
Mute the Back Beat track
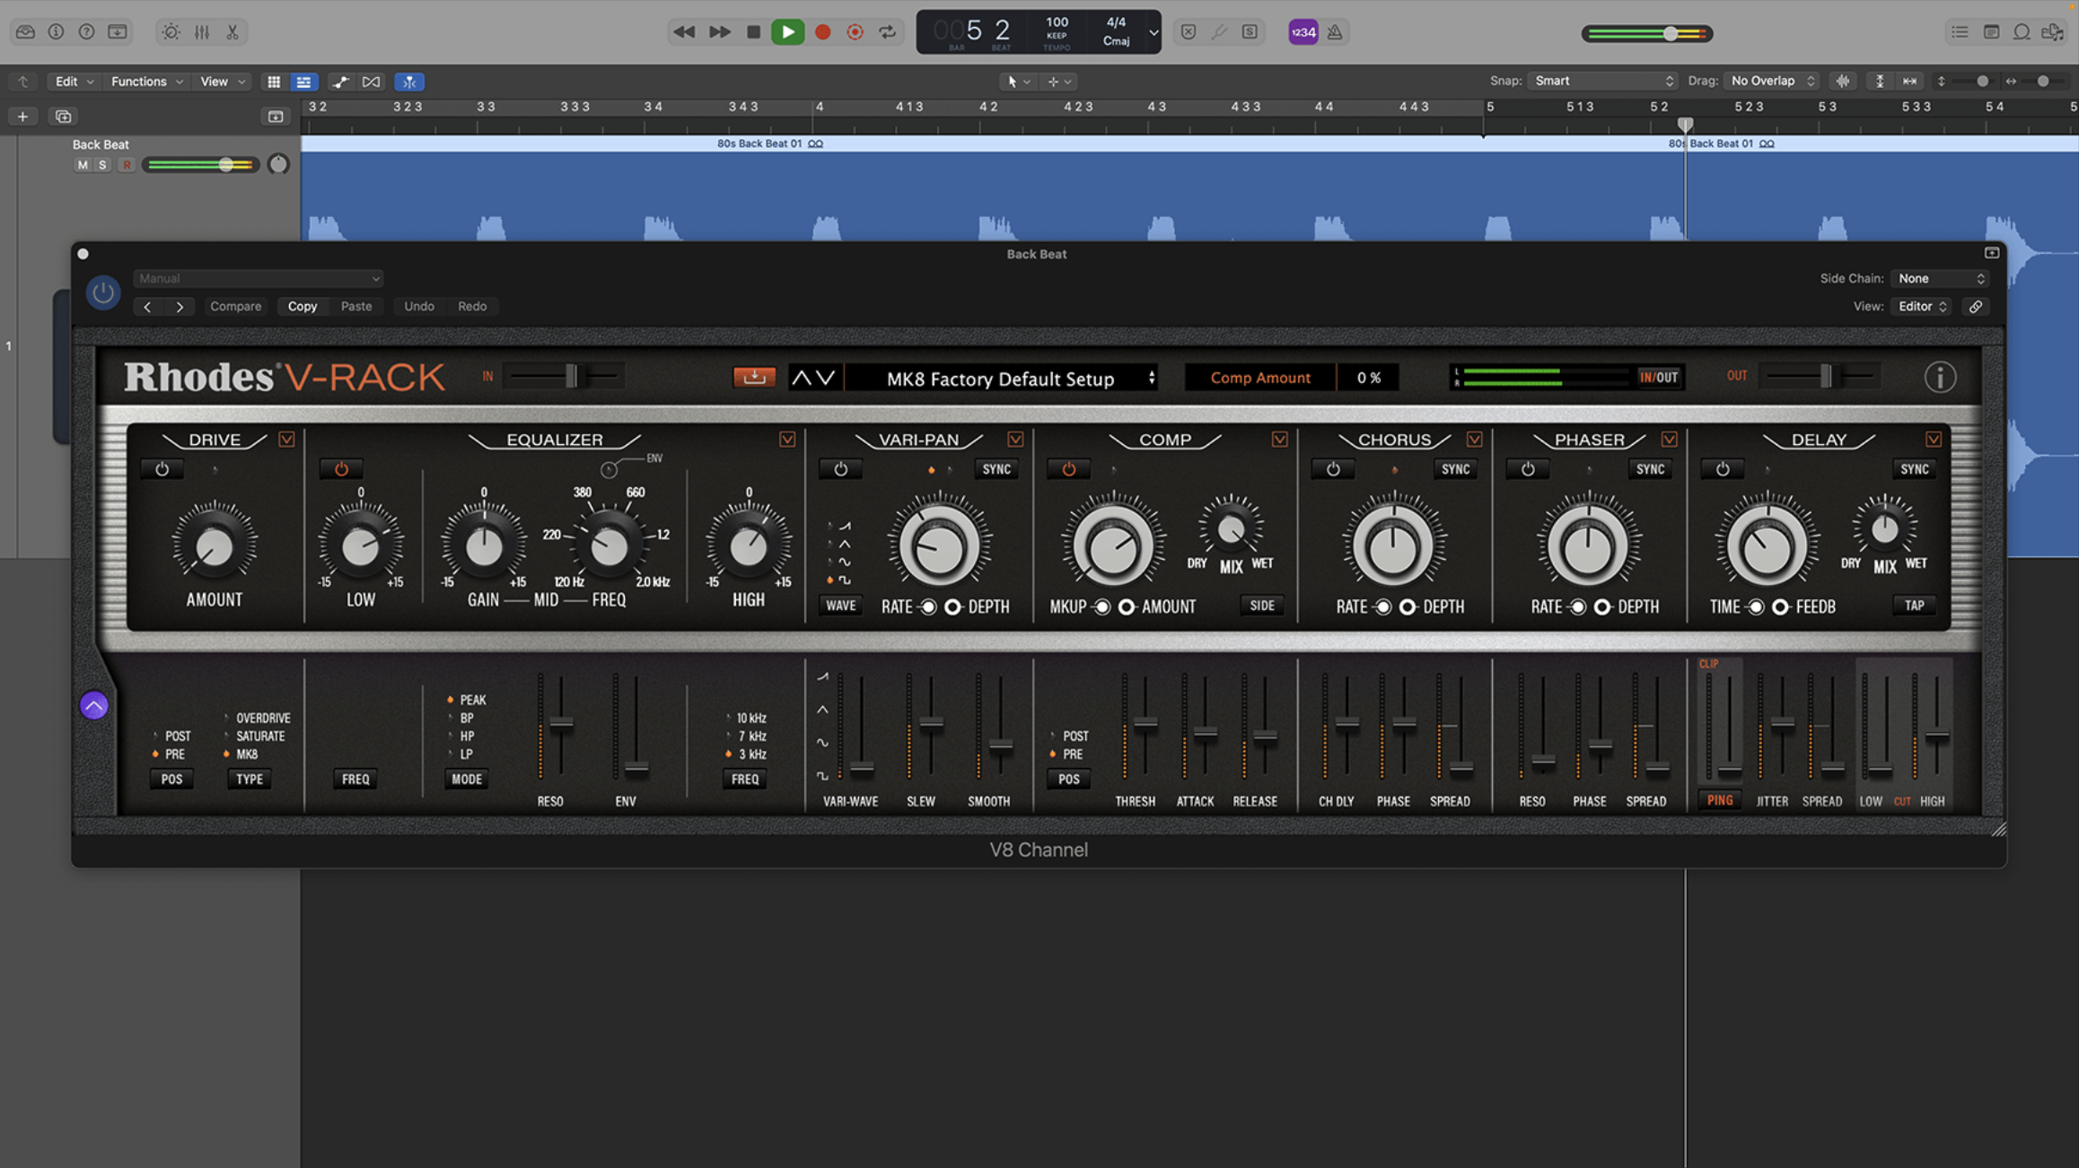(82, 164)
